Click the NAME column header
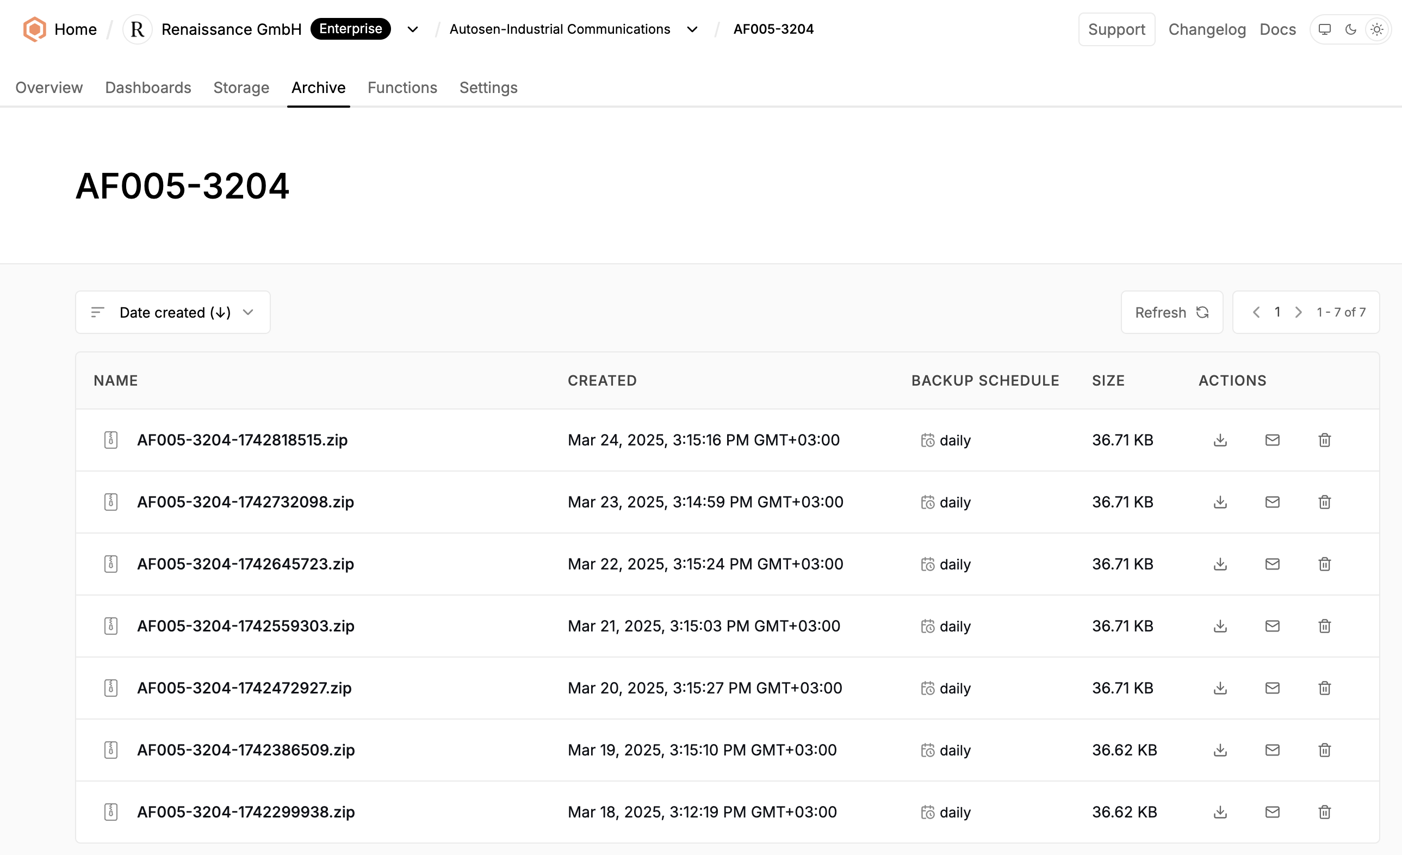Image resolution: width=1402 pixels, height=855 pixels. 116,381
